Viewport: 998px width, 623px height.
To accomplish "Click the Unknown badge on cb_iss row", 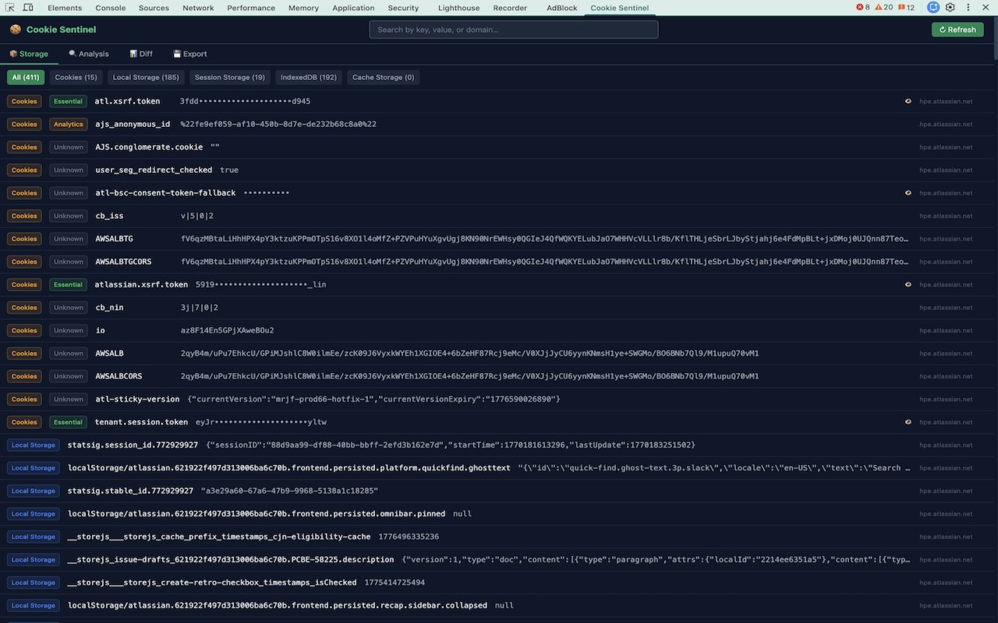I will [x=68, y=216].
